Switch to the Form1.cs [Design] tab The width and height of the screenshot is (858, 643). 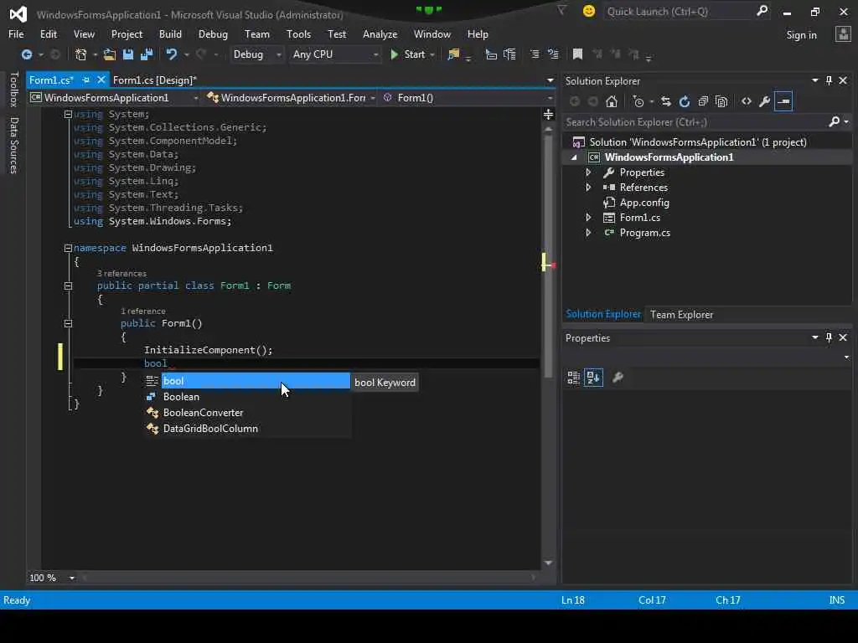[154, 80]
